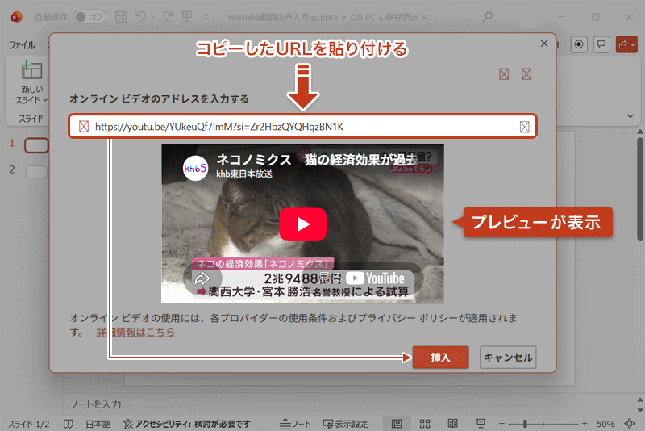Screen dimensions: 645x431
Task: Collapse the ribbon with the chevron
Action: (x=630, y=116)
